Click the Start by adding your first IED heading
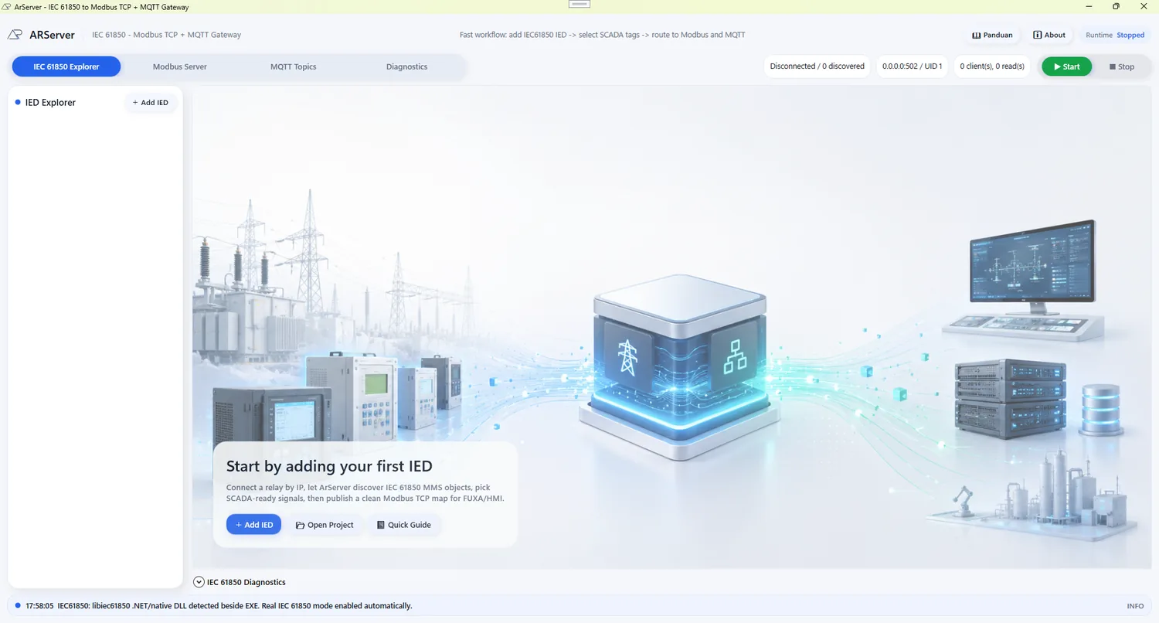1159x623 pixels. pos(329,466)
